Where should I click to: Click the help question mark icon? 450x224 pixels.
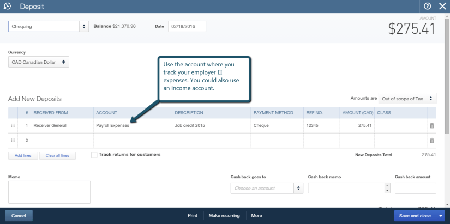428,6
